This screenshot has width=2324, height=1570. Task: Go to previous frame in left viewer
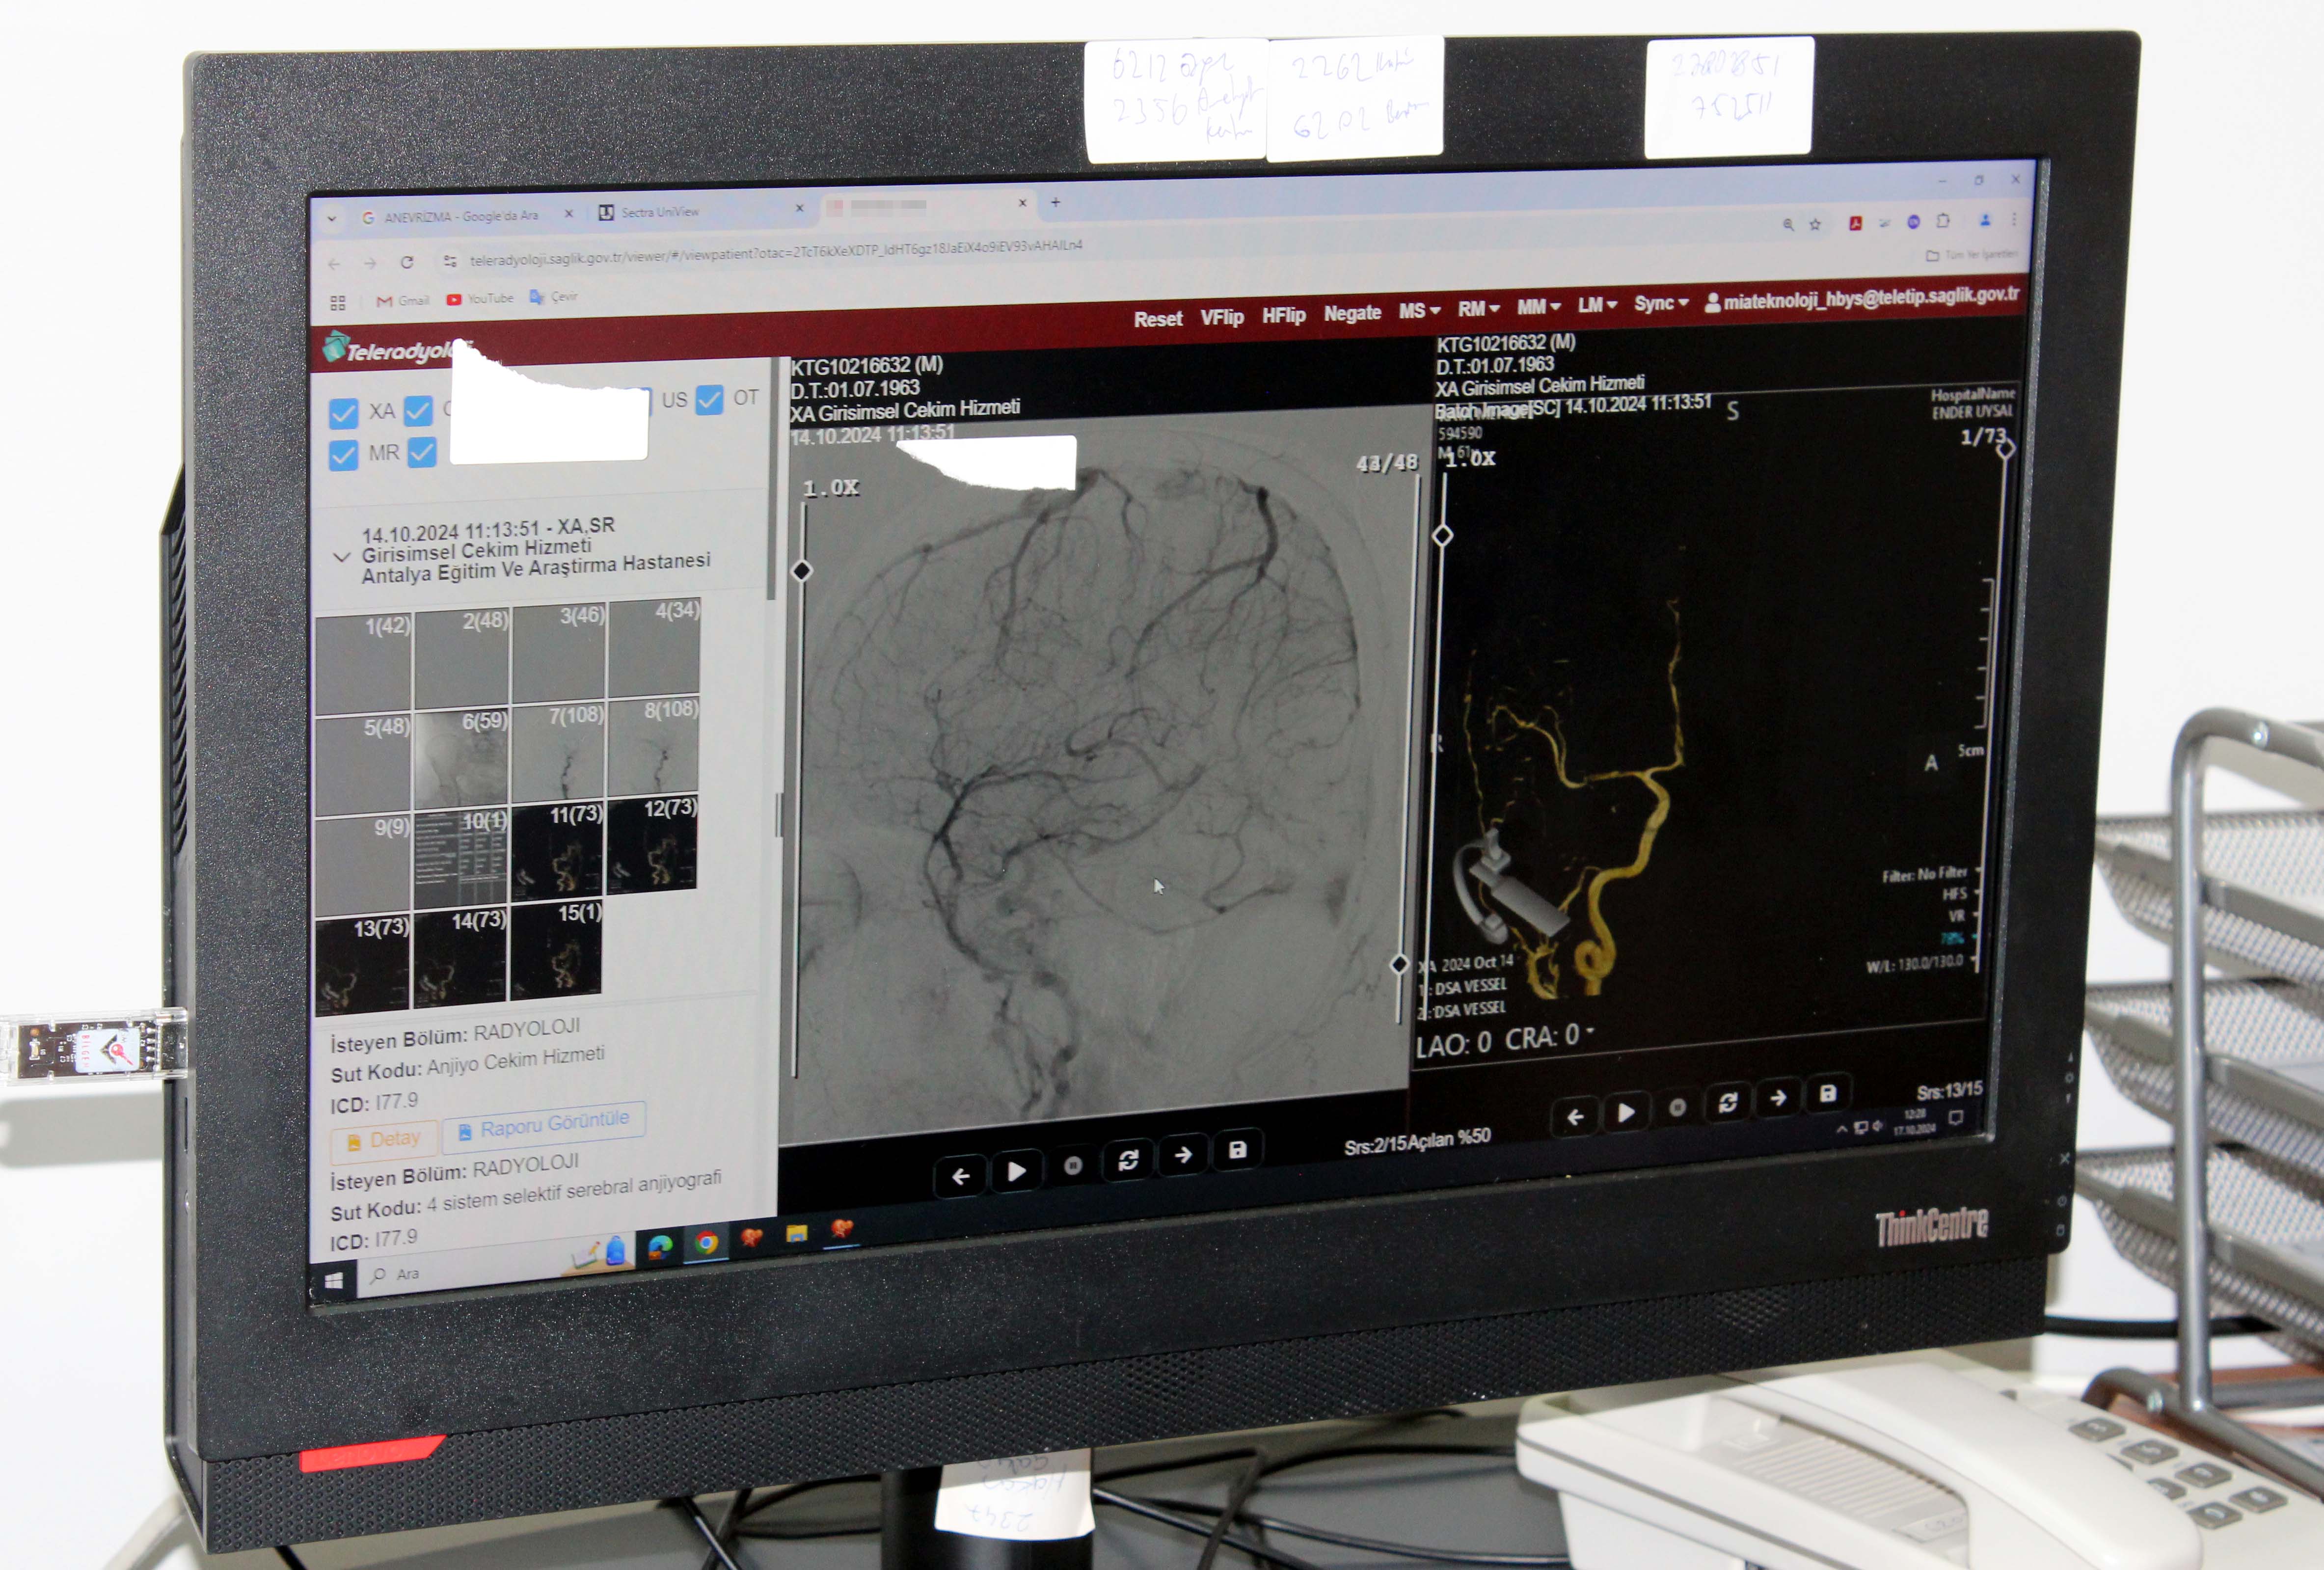(961, 1177)
